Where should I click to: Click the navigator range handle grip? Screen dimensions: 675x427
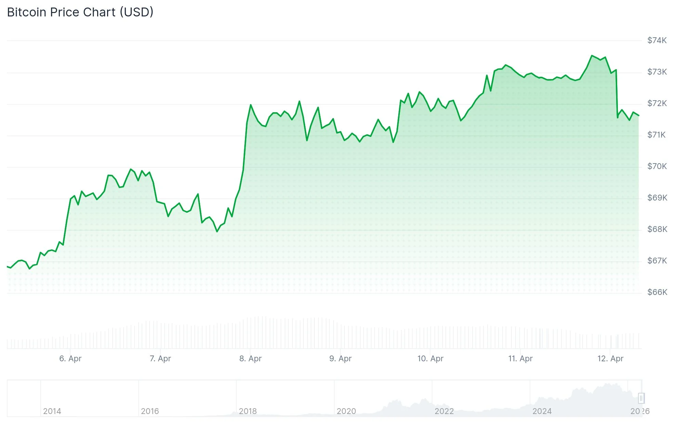[x=641, y=398]
